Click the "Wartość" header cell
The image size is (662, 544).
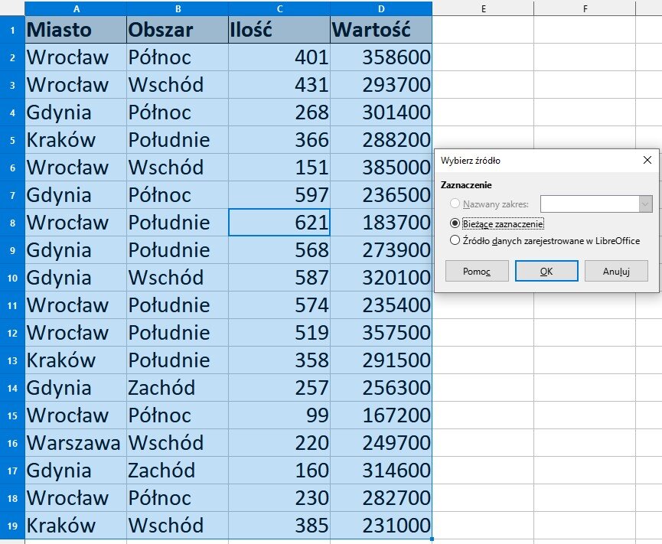click(x=380, y=30)
